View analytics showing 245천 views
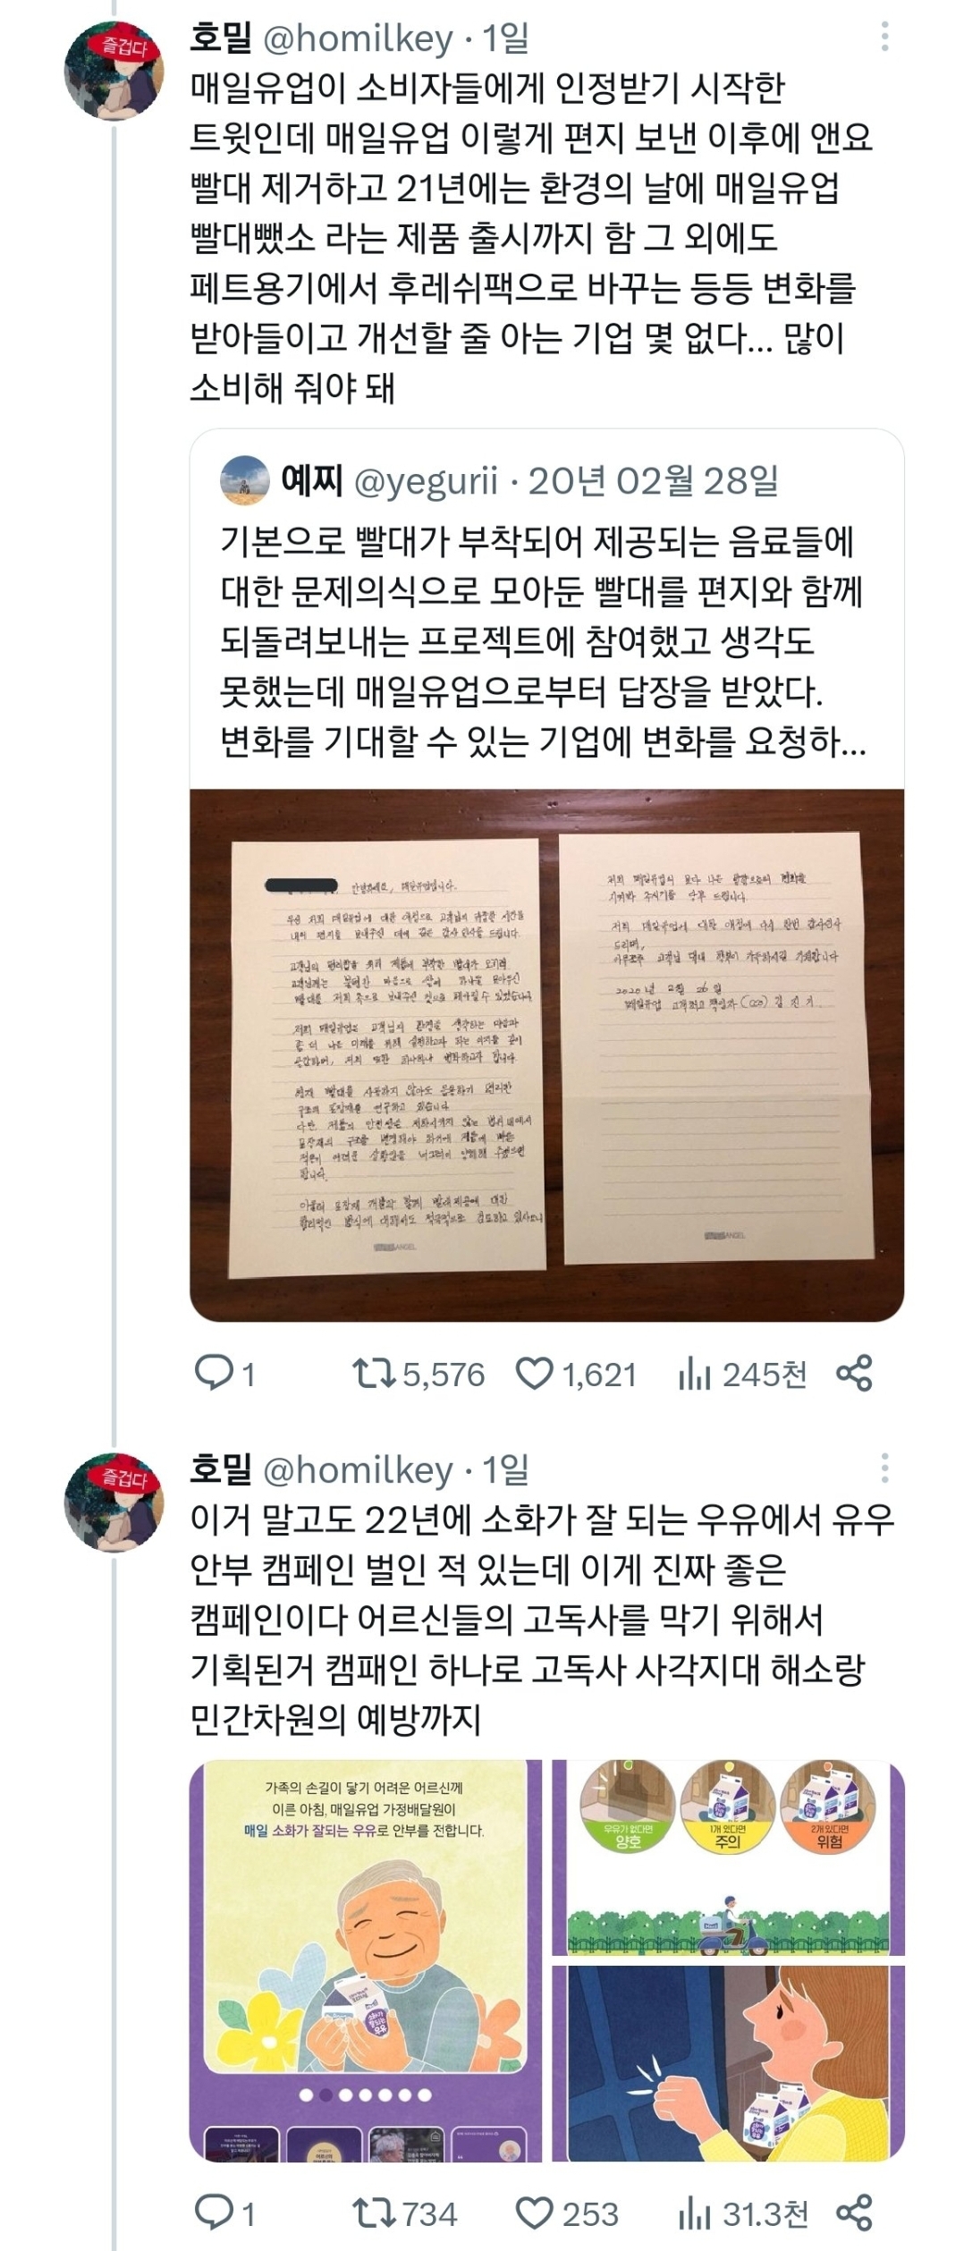Image resolution: width=964 pixels, height=2251 pixels. [x=694, y=1374]
